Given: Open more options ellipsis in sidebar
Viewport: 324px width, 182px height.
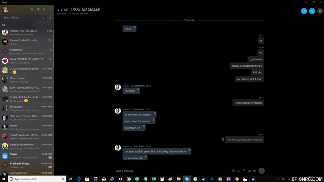Looking at the screenshot, I should point(50,9).
